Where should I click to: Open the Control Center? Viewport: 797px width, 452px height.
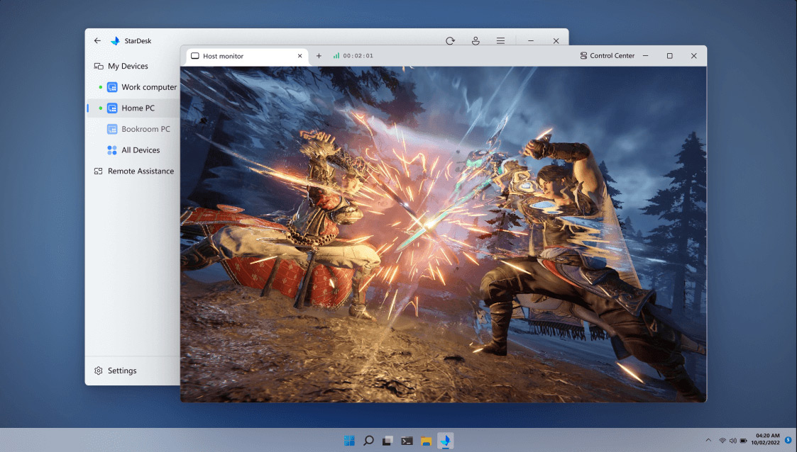pos(608,56)
